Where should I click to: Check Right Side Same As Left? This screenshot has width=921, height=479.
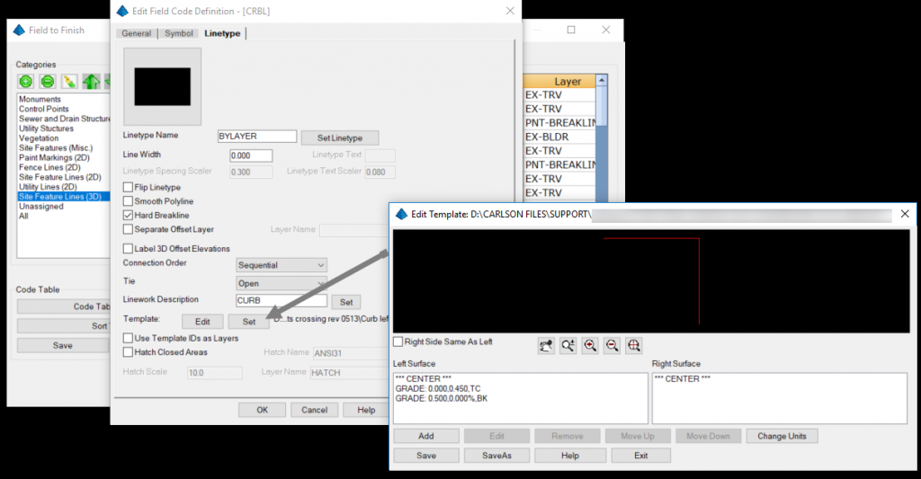(x=398, y=342)
